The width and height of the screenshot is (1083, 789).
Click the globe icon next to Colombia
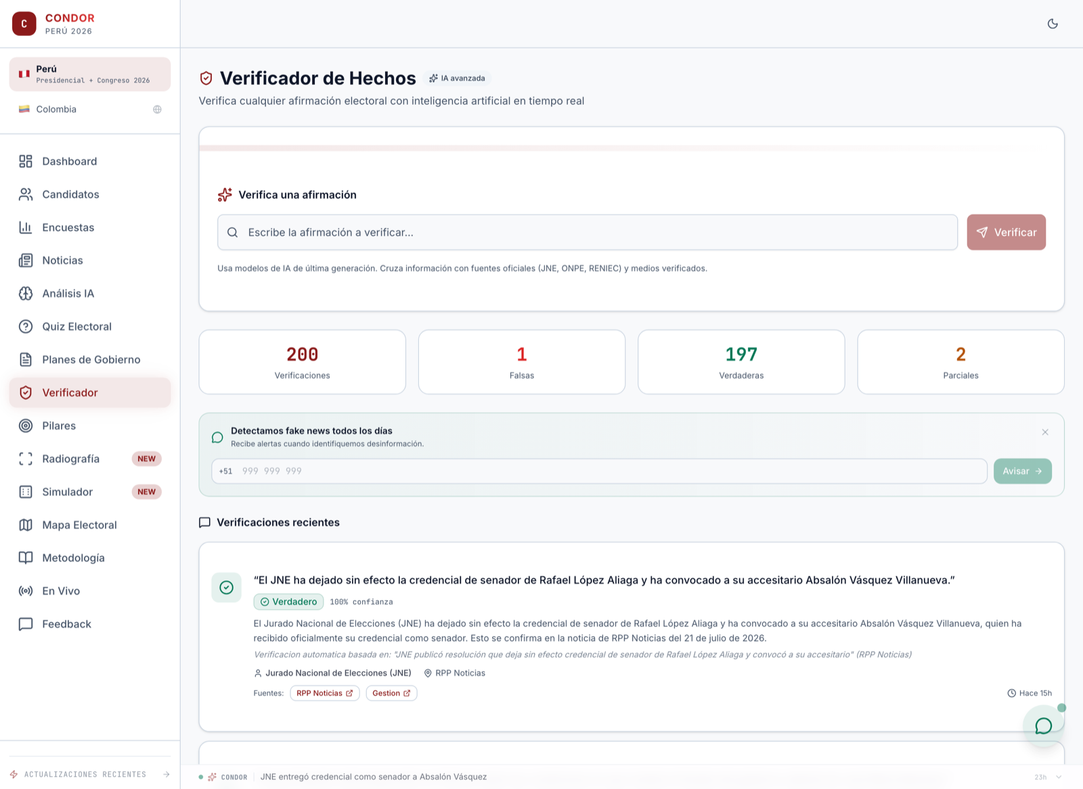[157, 110]
